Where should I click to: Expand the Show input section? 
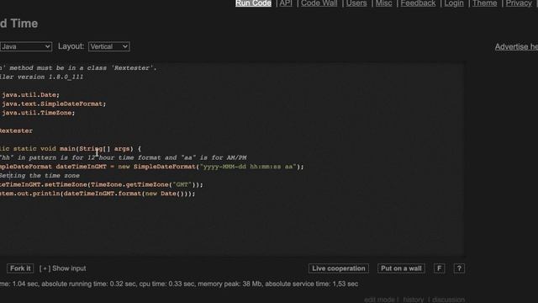pyautogui.click(x=63, y=268)
